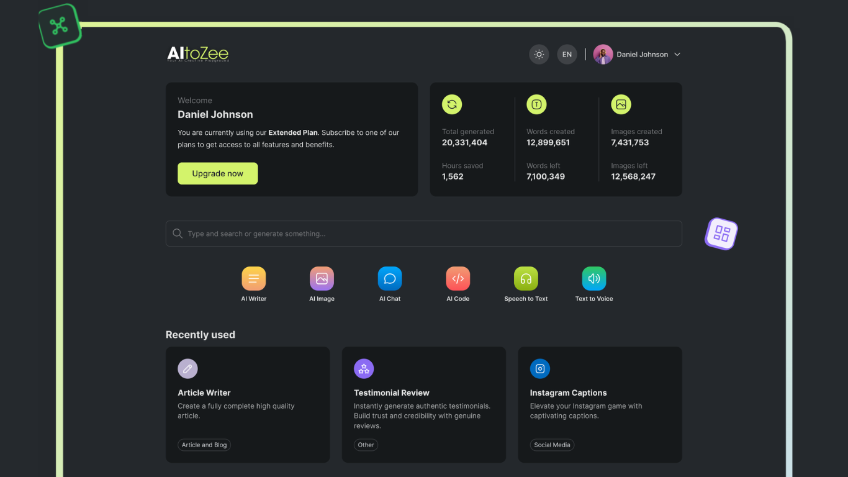Open the Article and Blog category tag
Screen dimensions: 848x477
pyautogui.click(x=204, y=445)
